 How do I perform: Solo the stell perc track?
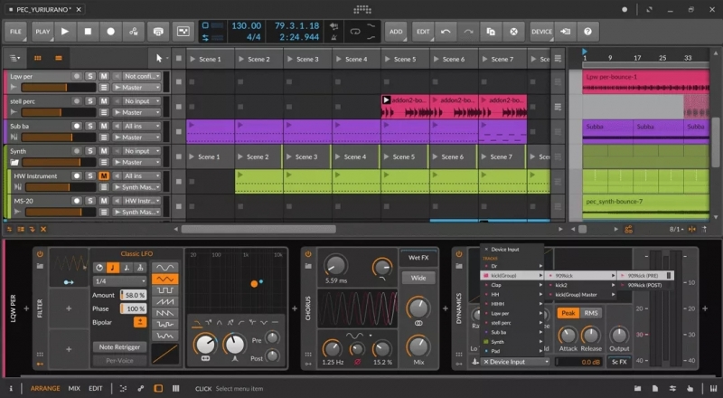(90, 101)
